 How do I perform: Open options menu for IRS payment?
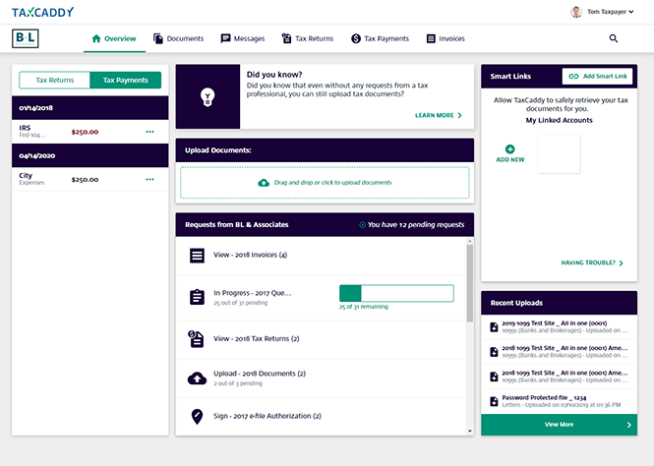pyautogui.click(x=149, y=132)
